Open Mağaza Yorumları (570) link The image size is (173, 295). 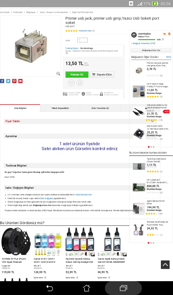tap(144, 44)
